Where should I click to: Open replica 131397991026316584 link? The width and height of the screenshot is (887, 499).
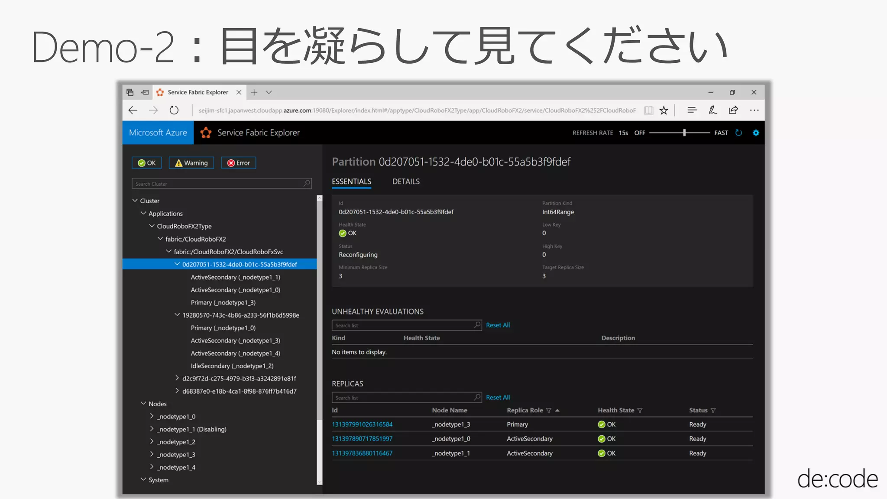(362, 424)
